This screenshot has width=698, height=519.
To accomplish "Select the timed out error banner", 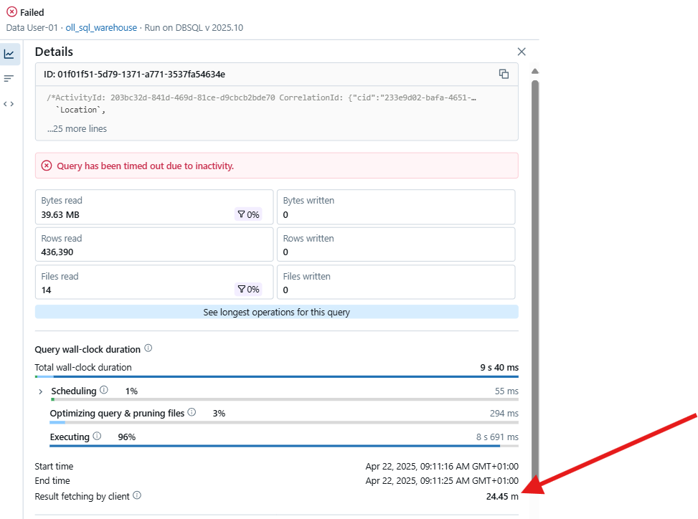I will click(276, 165).
